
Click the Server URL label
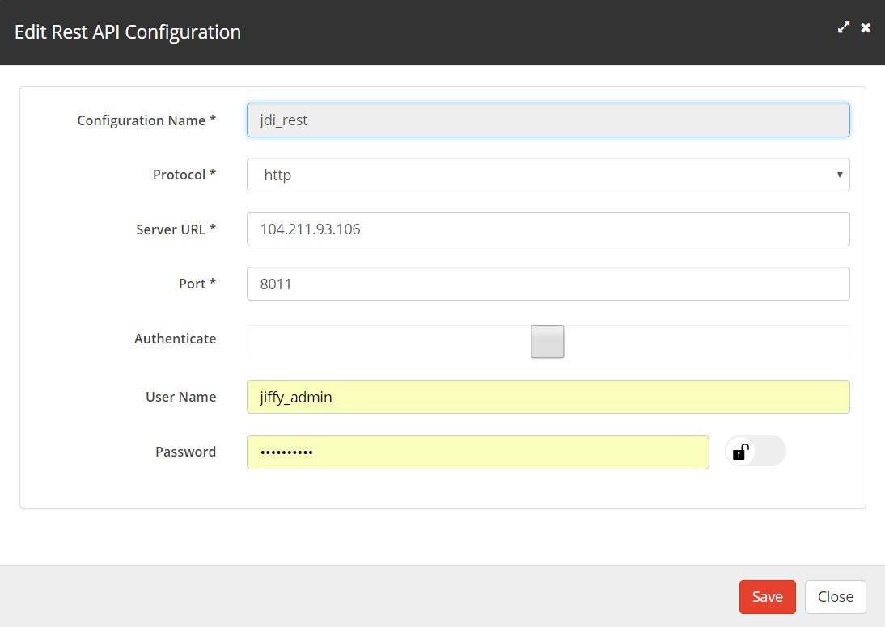[176, 229]
